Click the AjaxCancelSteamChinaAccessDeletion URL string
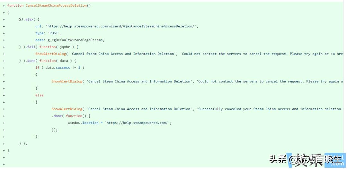Image resolution: width=347 pixels, height=169 pixels. point(122,26)
